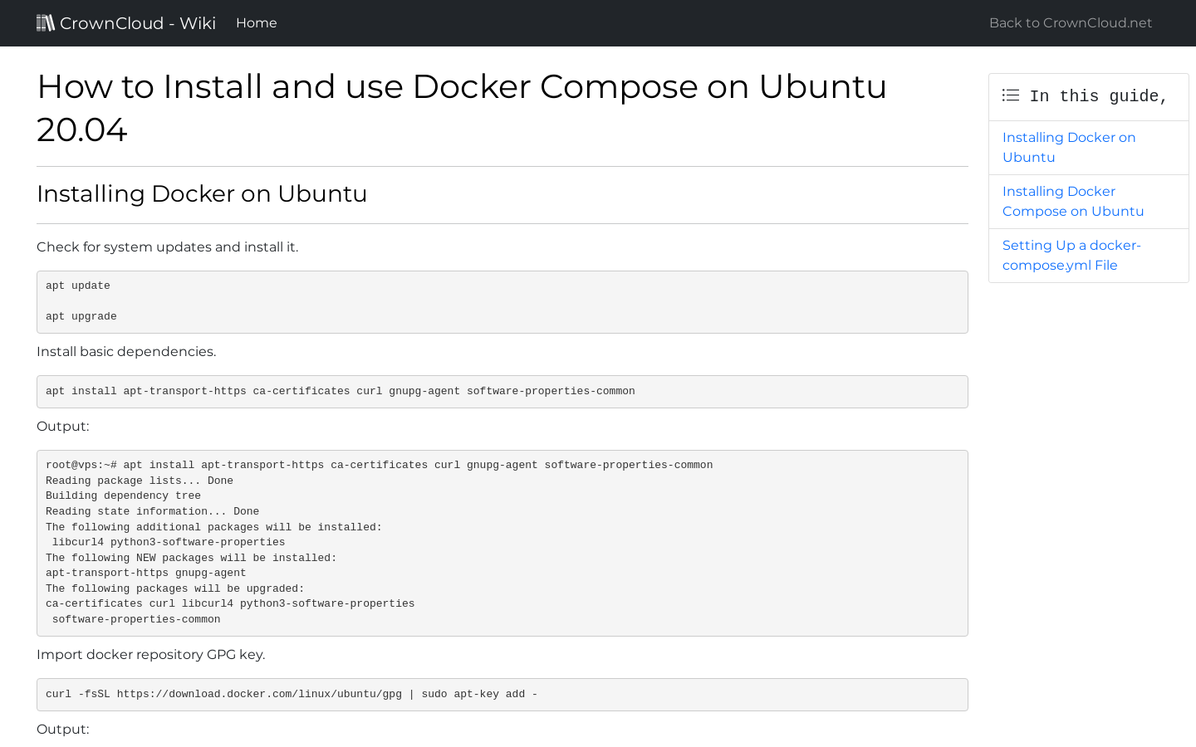Select the 'apt update' code block
The image size is (1196, 747).
click(x=502, y=301)
